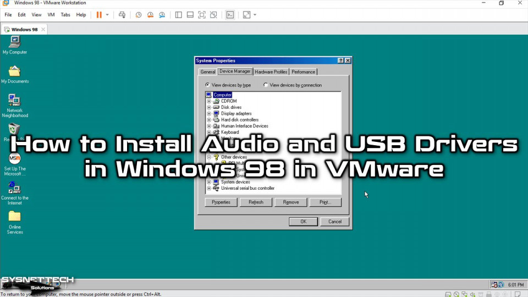Open the Edit menu

(x=21, y=15)
